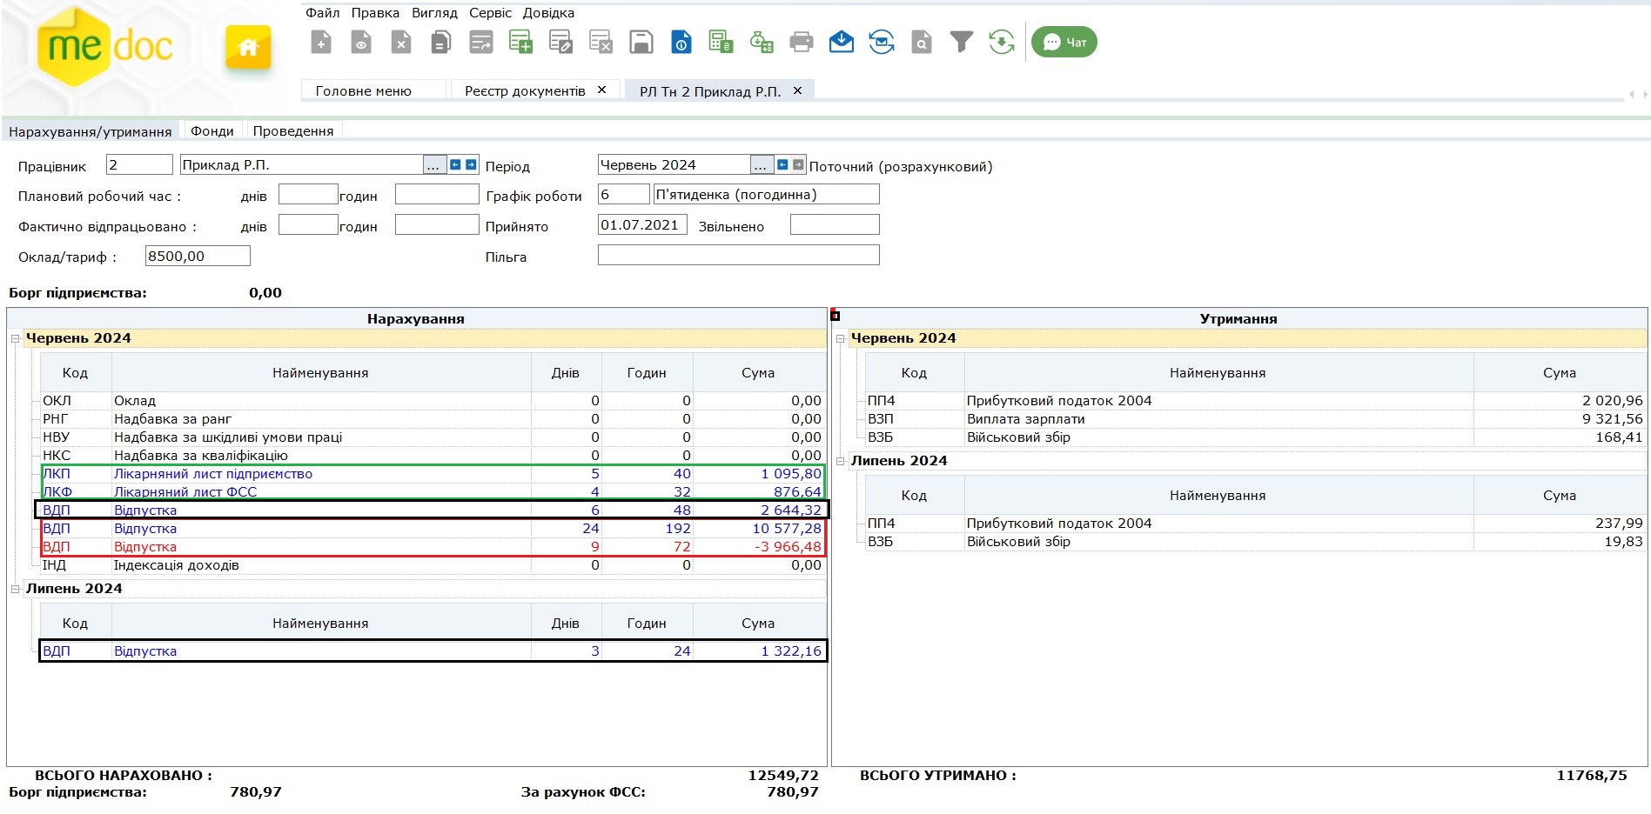
Task: Open the Чат button
Action: 1064,42
